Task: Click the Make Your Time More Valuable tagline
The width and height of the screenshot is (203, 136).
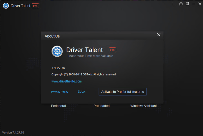Action: pos(90,56)
